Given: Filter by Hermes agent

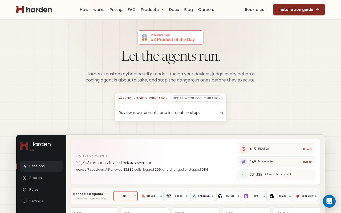Looking at the screenshot, I should pos(280,196).
